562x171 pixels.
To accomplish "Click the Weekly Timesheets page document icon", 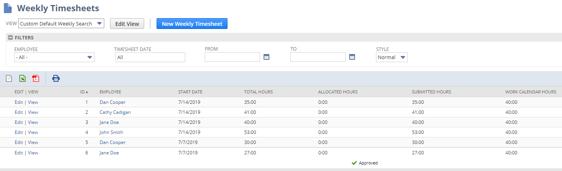I will pyautogui.click(x=8, y=8).
